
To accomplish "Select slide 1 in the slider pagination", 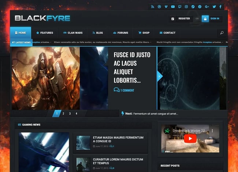I will click(x=57, y=114).
